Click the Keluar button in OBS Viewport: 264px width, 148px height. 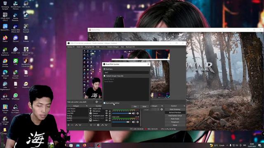(175, 125)
